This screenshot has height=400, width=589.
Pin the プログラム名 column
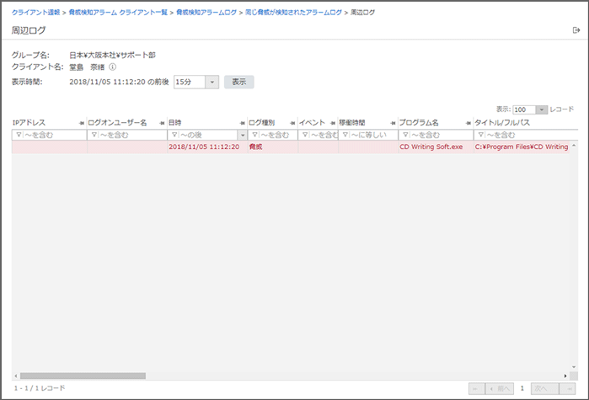(469, 123)
